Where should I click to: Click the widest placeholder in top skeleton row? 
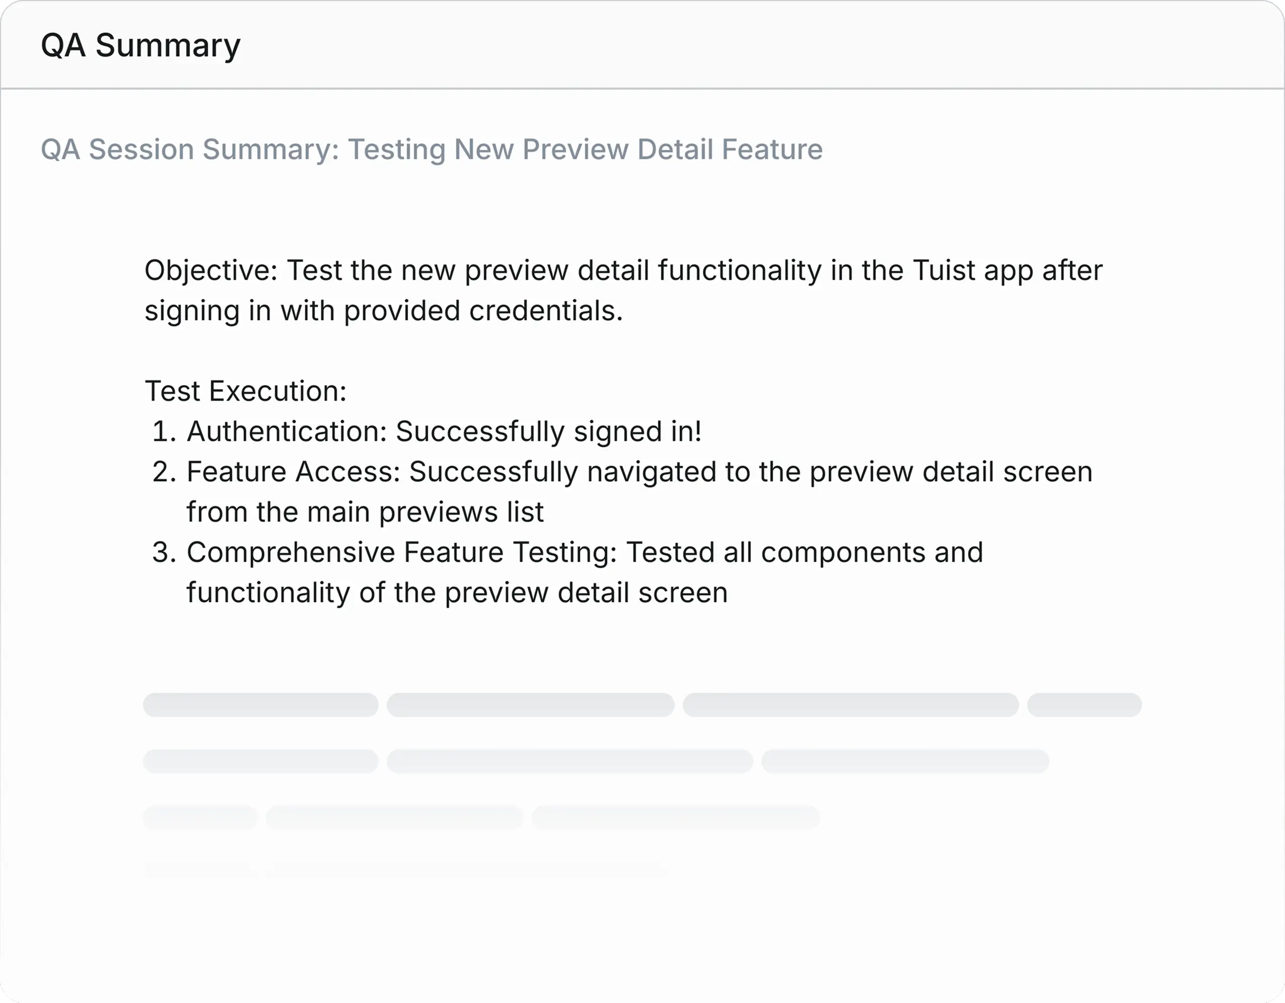point(851,705)
